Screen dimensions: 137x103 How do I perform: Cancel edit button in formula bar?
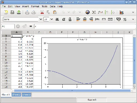click(18, 26)
